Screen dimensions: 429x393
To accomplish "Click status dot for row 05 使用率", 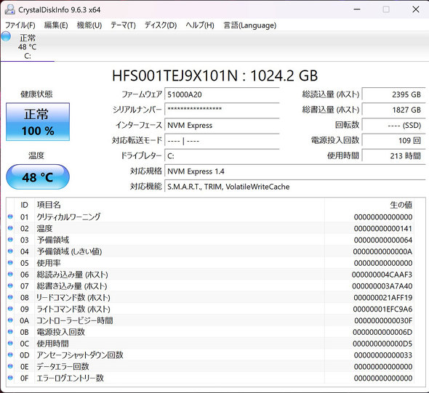I will click(x=10, y=263).
